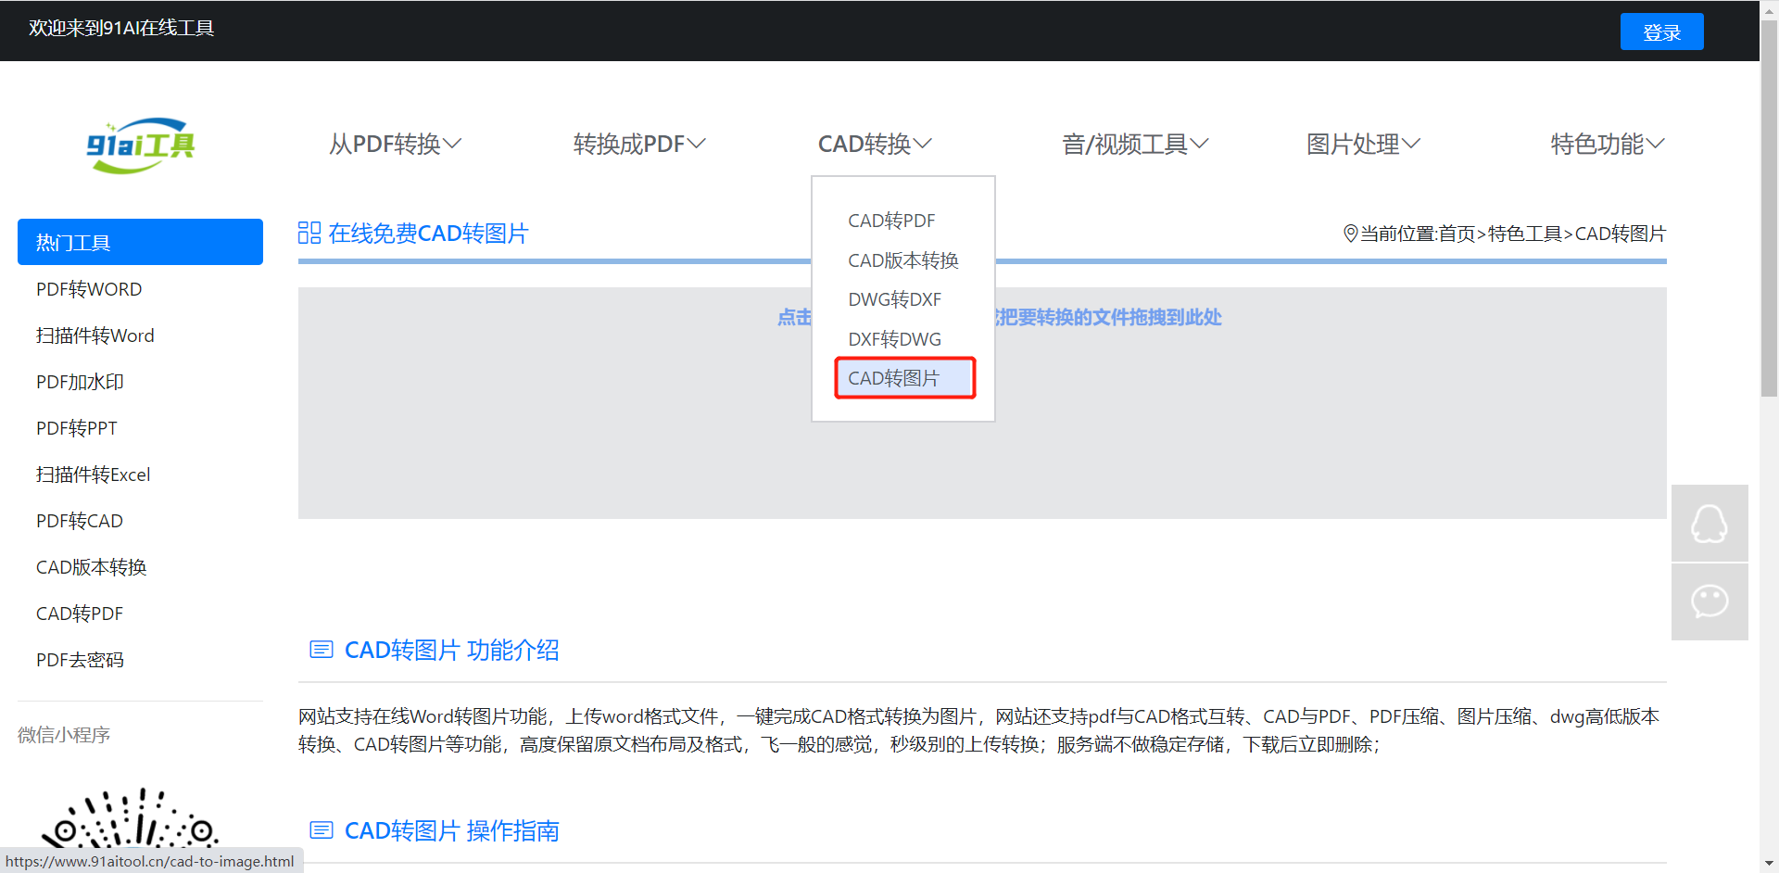Open the 特色功能 dropdown menu

pyautogui.click(x=1607, y=144)
